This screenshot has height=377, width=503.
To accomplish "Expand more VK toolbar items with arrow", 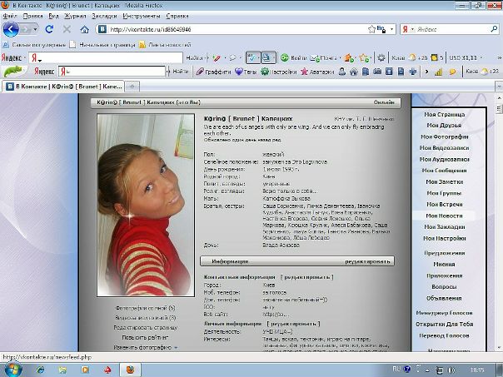I will pos(426,72).
